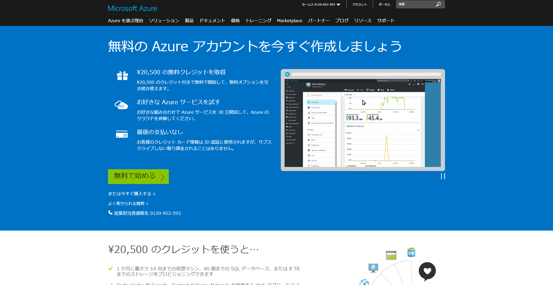Click the 無料で始める button
Viewport: 553px width, 285px height.
(x=138, y=176)
